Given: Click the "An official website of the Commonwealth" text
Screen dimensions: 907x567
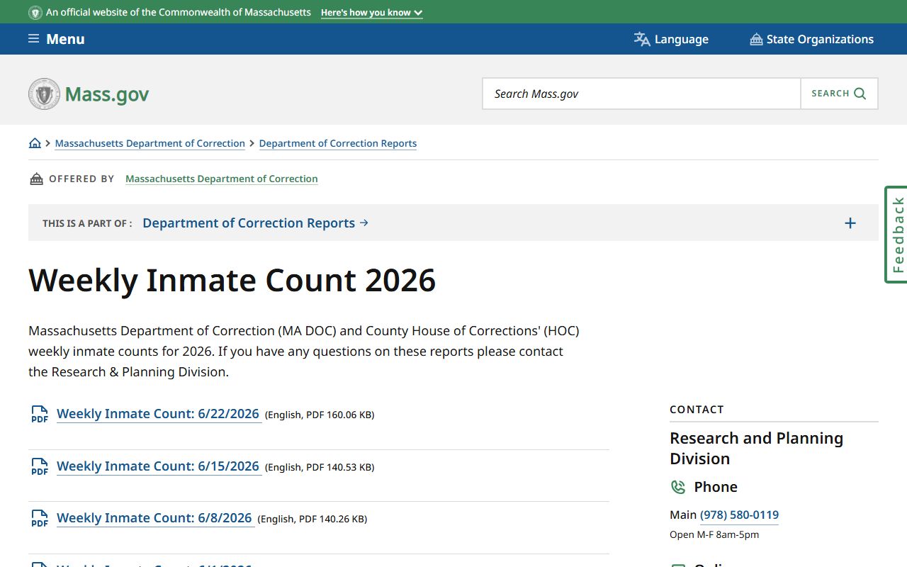Looking at the screenshot, I should 179,13.
